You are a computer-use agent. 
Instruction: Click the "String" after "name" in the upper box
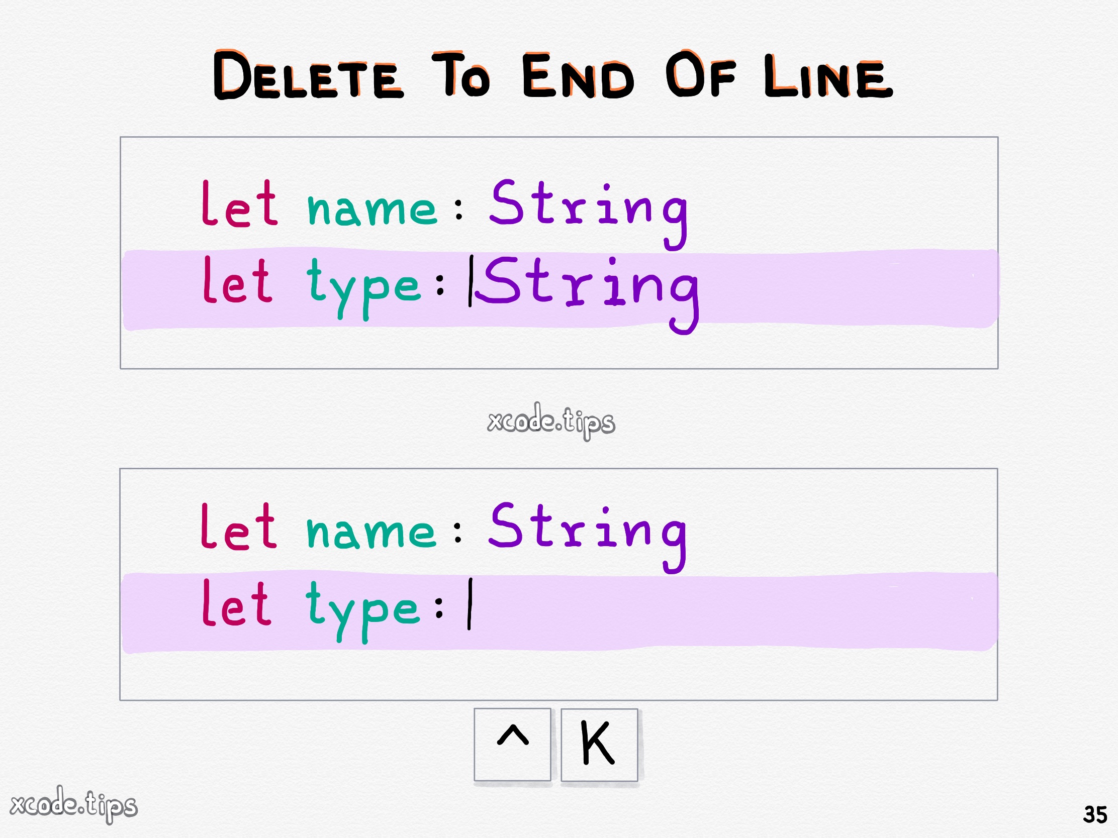point(589,207)
